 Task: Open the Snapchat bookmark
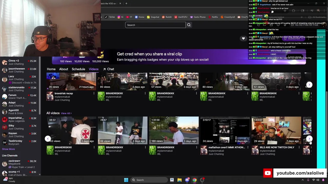153,17
